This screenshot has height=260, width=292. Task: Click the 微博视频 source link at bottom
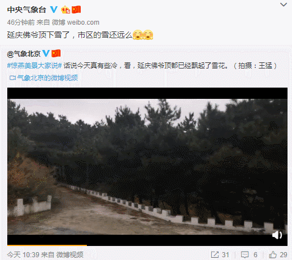(70, 255)
